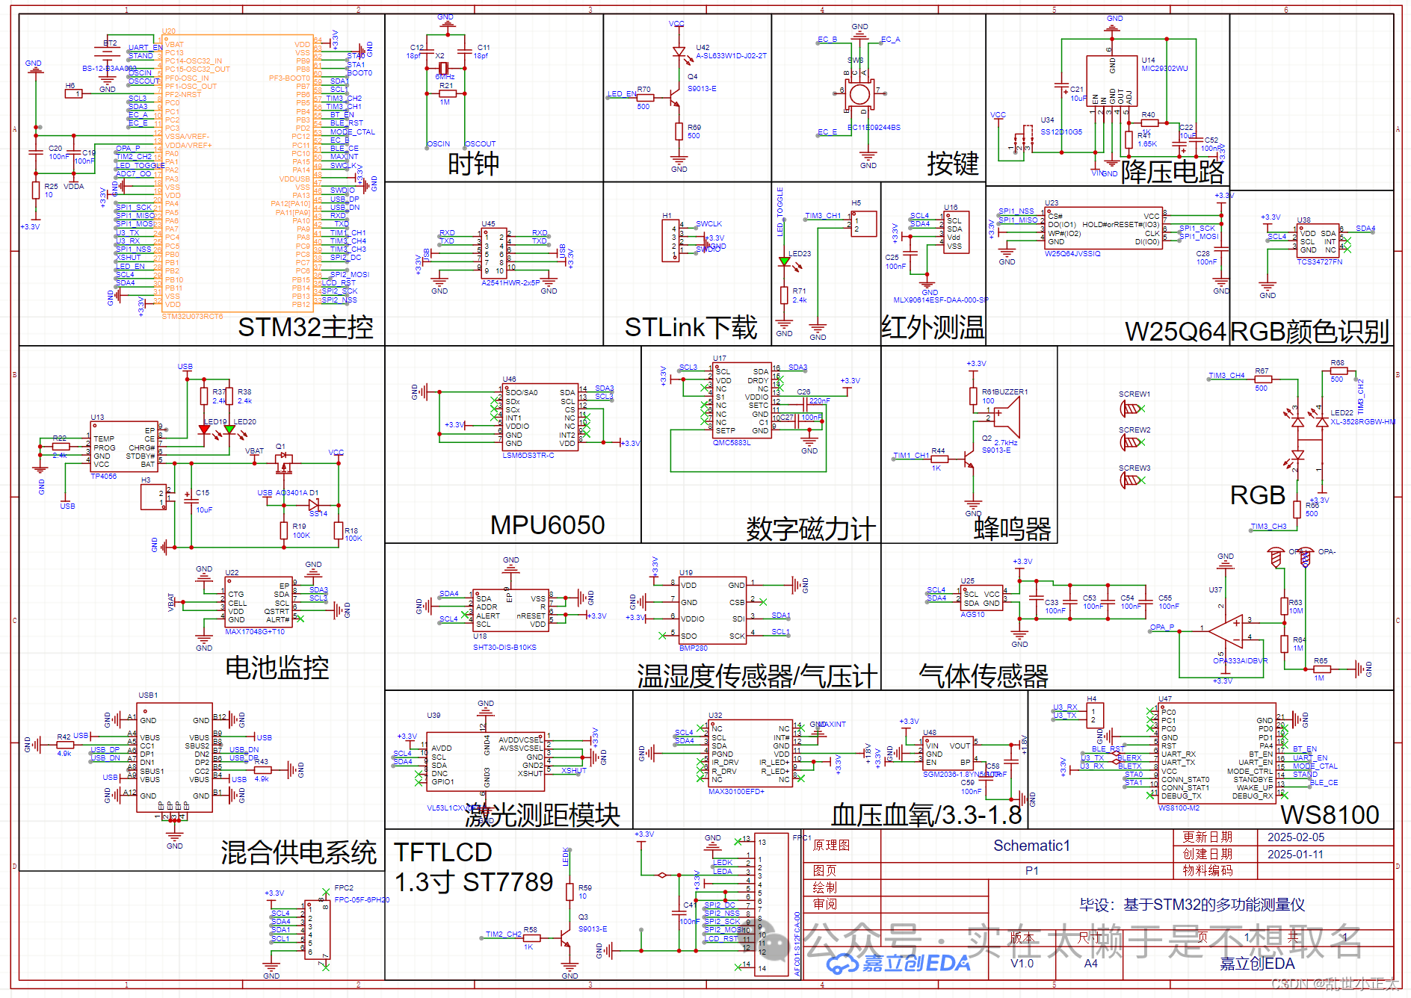Image resolution: width=1411 pixels, height=998 pixels.
Task: Select the "STM32主控" section label
Action: click(x=305, y=327)
